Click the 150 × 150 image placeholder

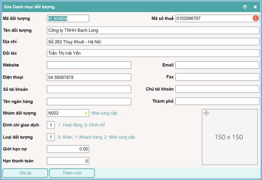tap(229, 137)
